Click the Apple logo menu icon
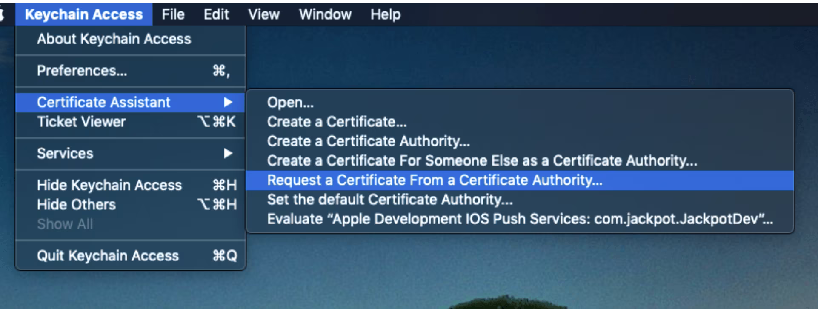 [2, 14]
